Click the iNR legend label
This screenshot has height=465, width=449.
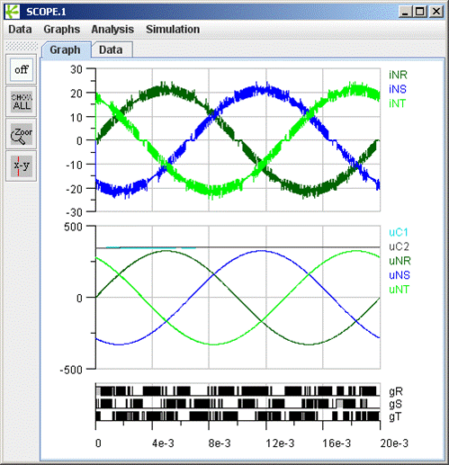tap(398, 75)
